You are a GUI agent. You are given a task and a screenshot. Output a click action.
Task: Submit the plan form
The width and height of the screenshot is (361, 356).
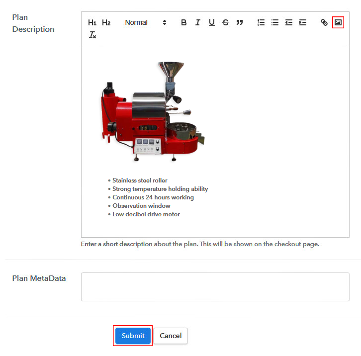click(133, 336)
